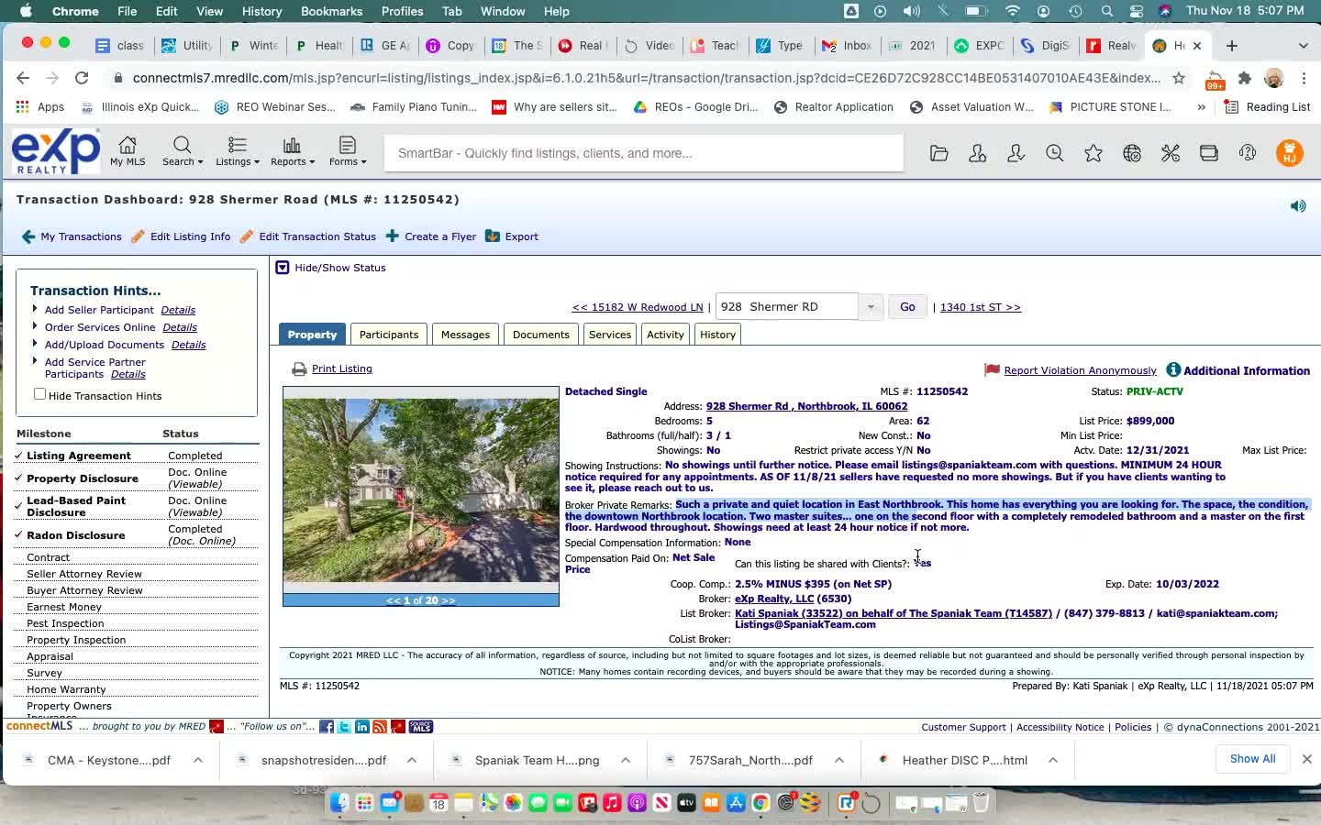Viewport: 1321px width, 825px height.
Task: Check Hide Transaction Hints box
Action: click(x=39, y=394)
